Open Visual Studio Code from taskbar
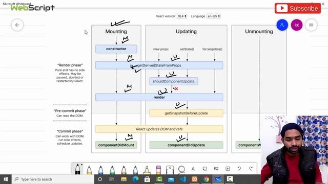328x184 pixels. pyautogui.click(x=182, y=179)
